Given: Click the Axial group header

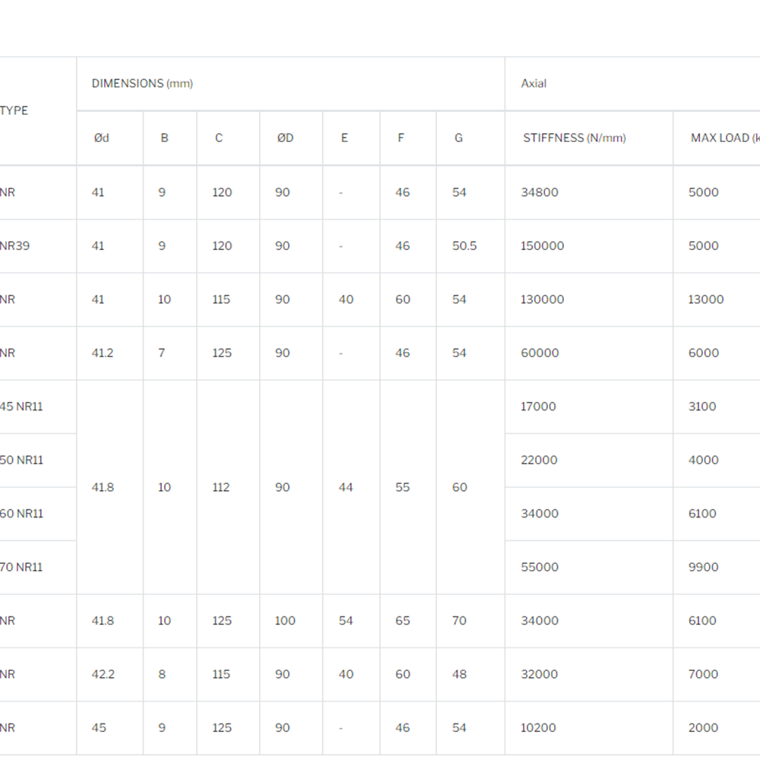Looking at the screenshot, I should pyautogui.click(x=534, y=84).
